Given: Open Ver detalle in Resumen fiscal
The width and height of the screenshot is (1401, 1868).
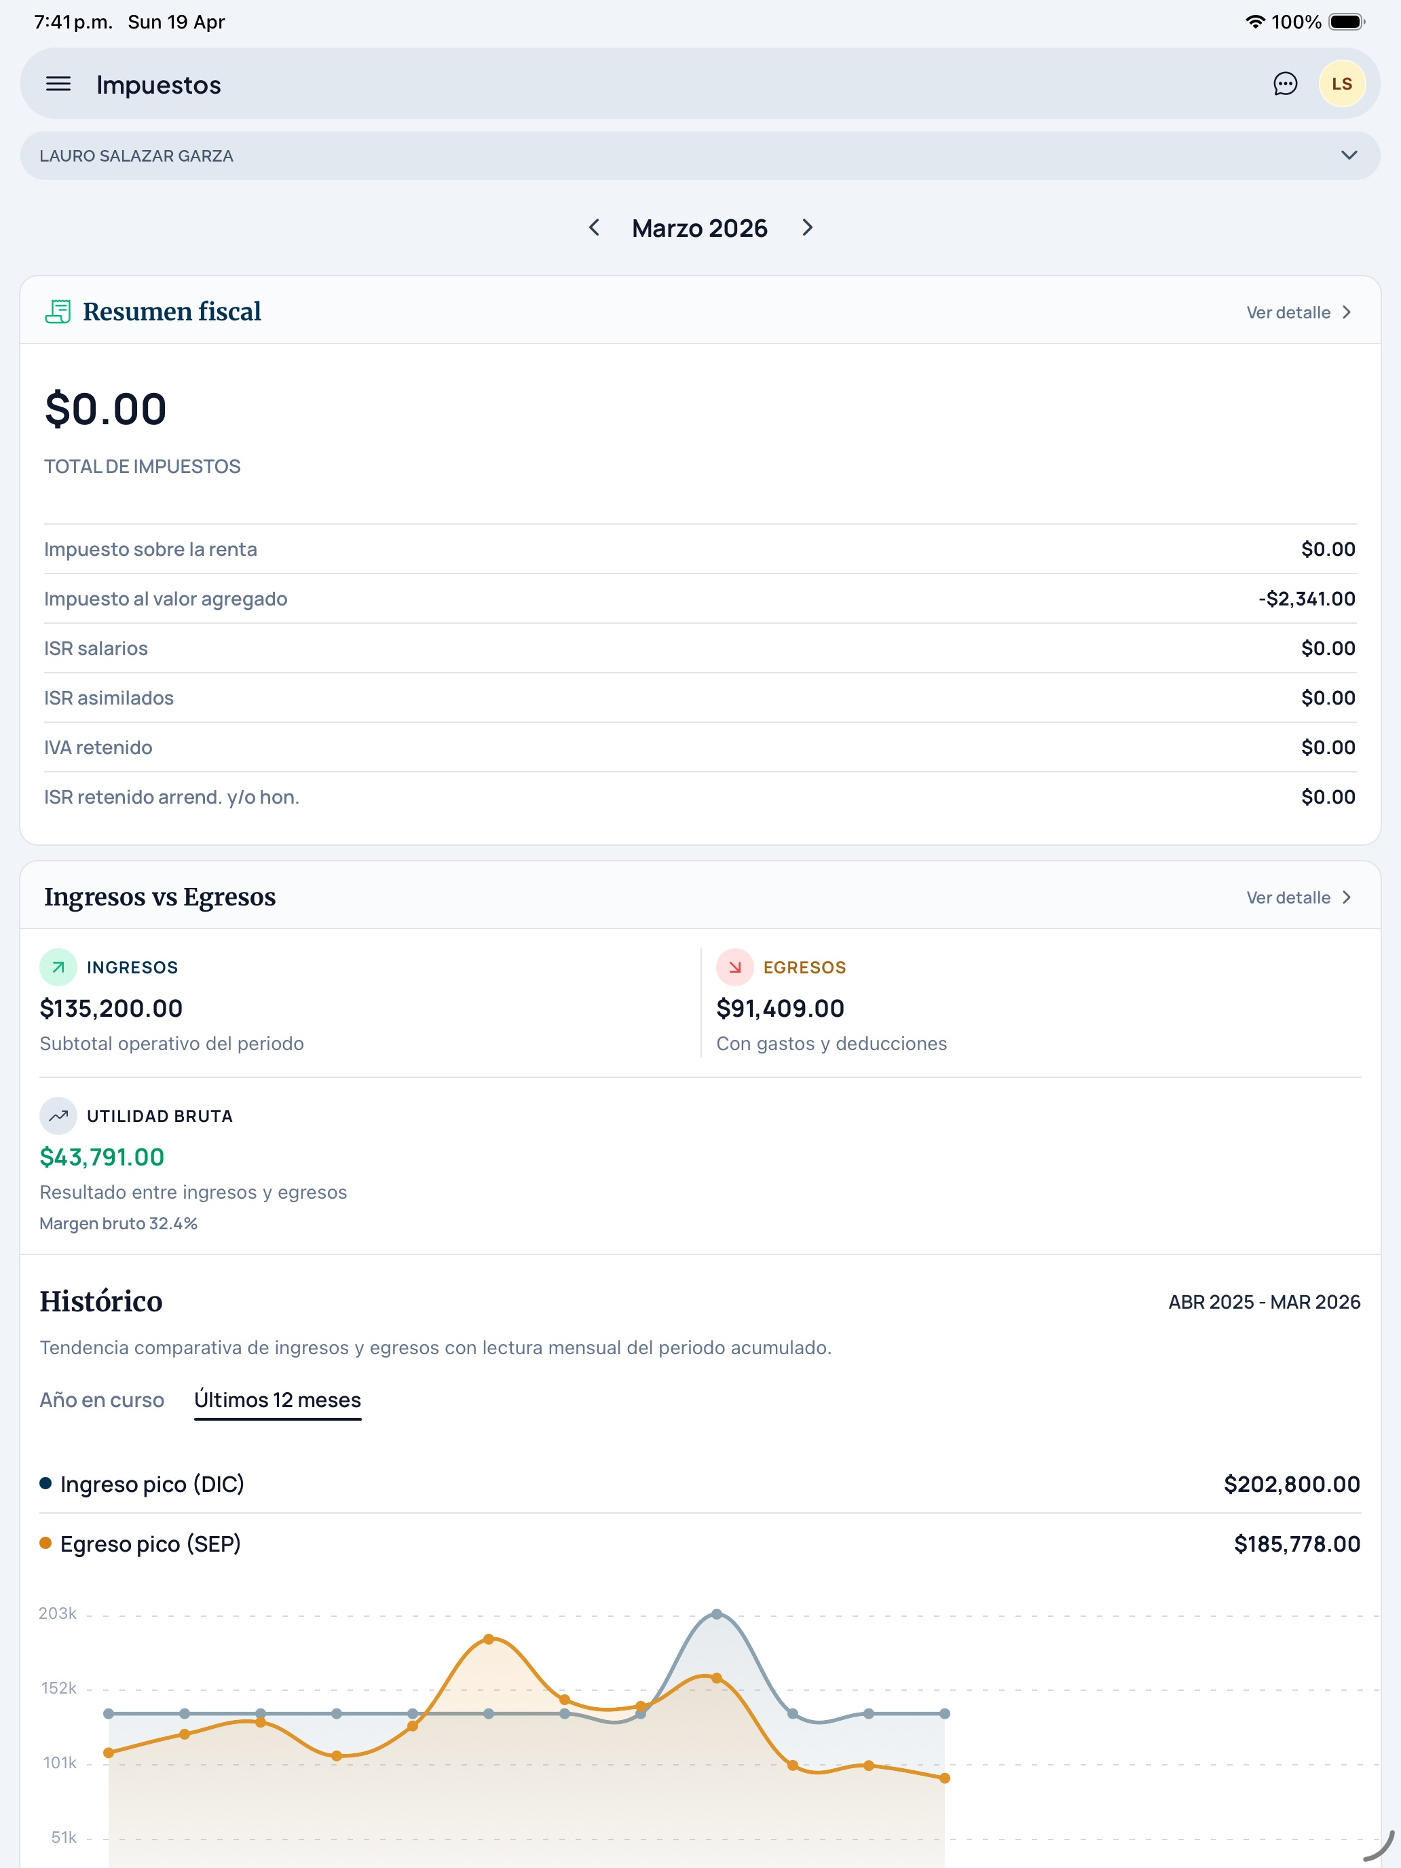Looking at the screenshot, I should pyautogui.click(x=1299, y=312).
